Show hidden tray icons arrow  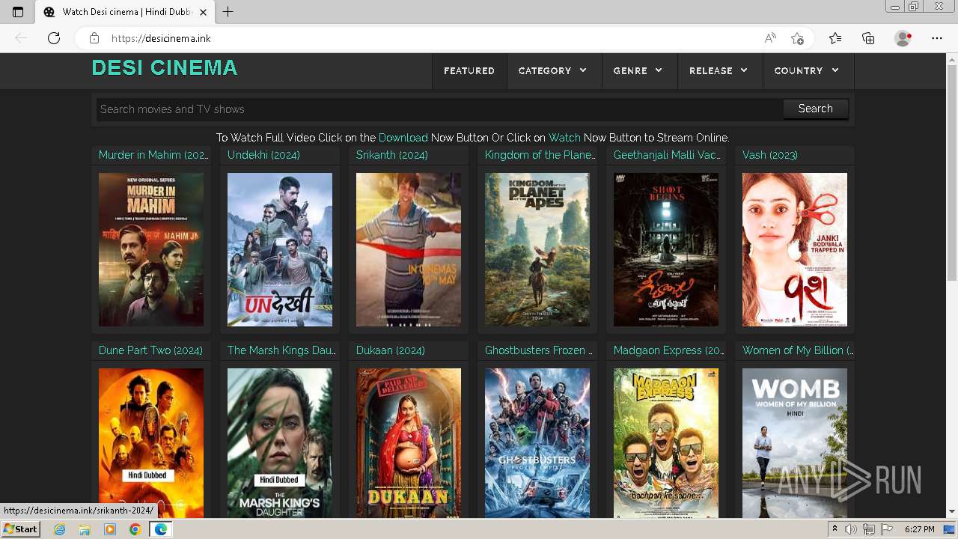pyautogui.click(x=835, y=529)
